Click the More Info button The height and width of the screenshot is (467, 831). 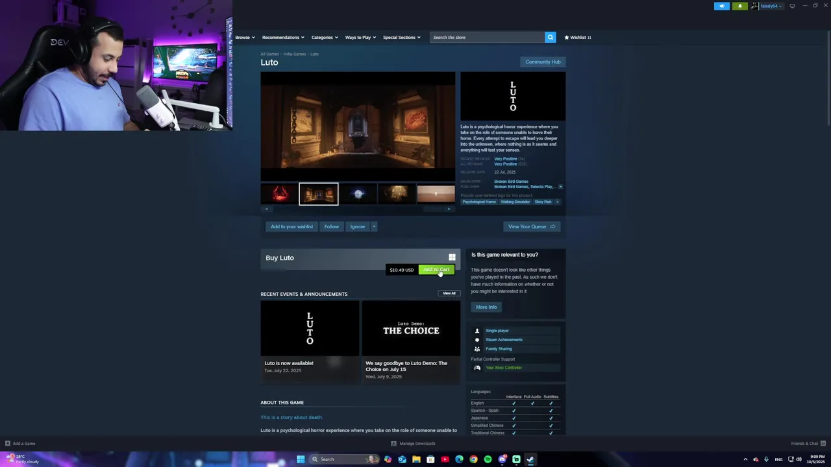[486, 307]
